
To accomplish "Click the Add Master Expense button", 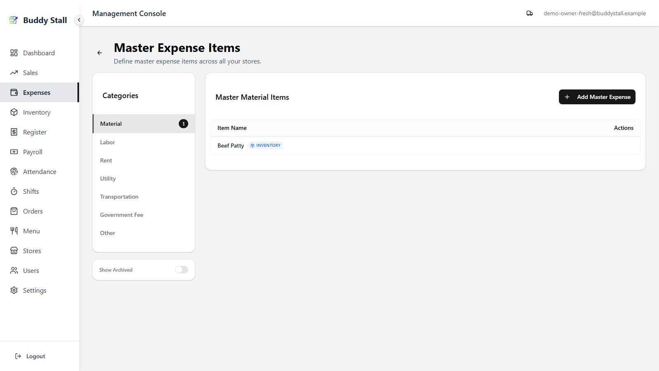I will 597,97.
